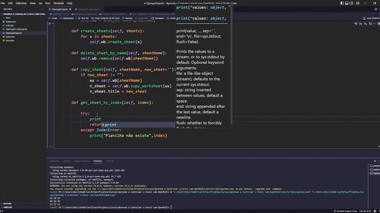Viewport: 380px width, 213px height.
Task: Run the current cell with play icon
Action: (x=50, y=24)
